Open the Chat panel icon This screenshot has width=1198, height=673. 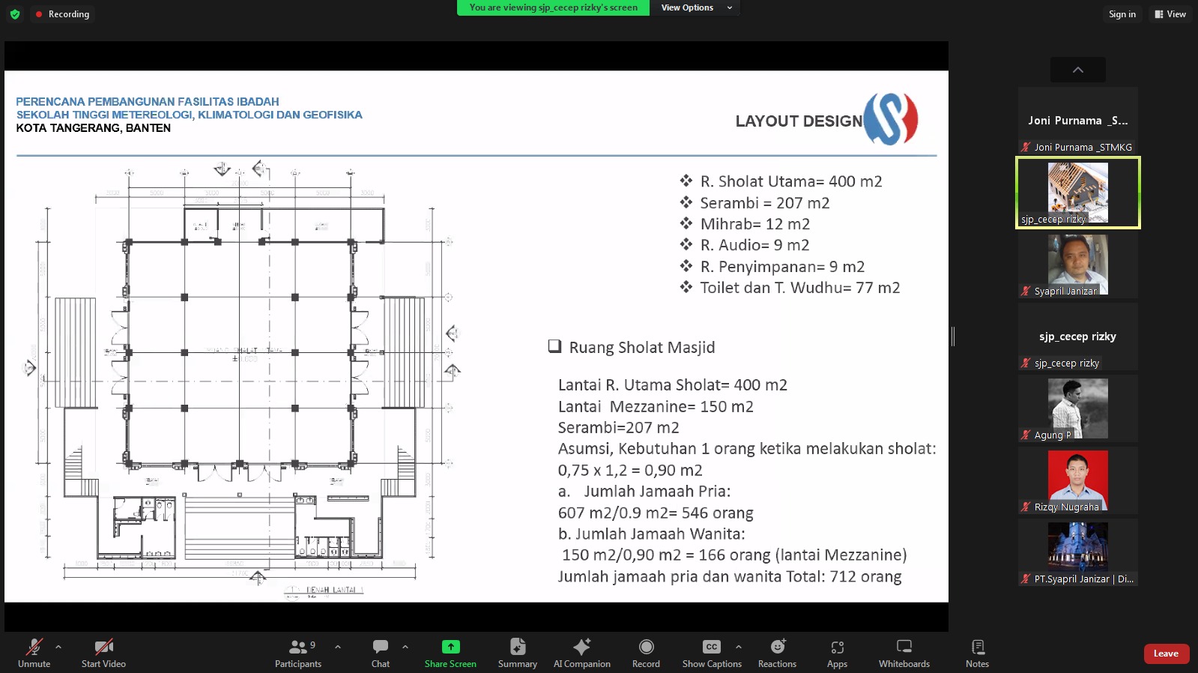[381, 648]
